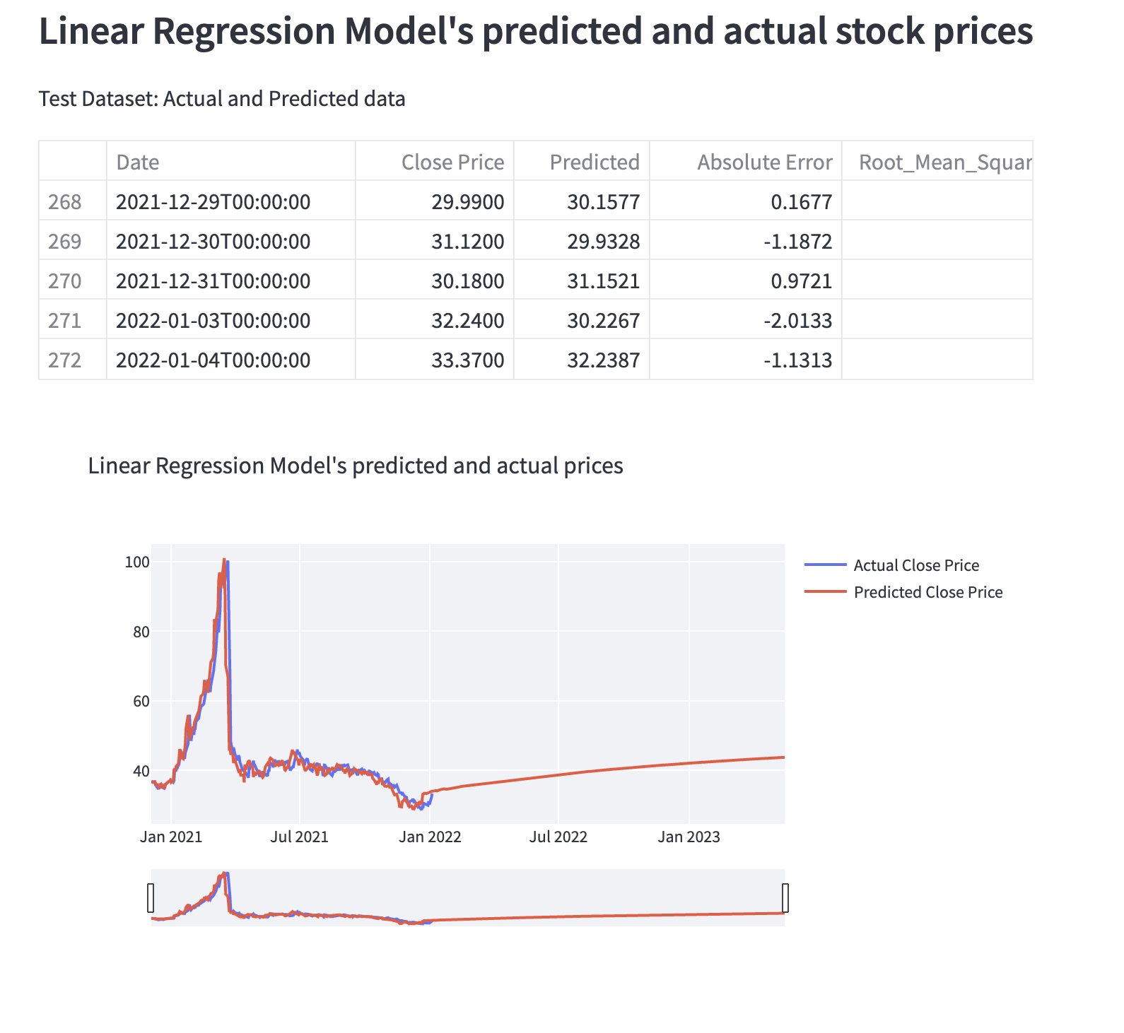The height and width of the screenshot is (1033, 1124).
Task: Click the Predicted column header
Action: [x=595, y=162]
